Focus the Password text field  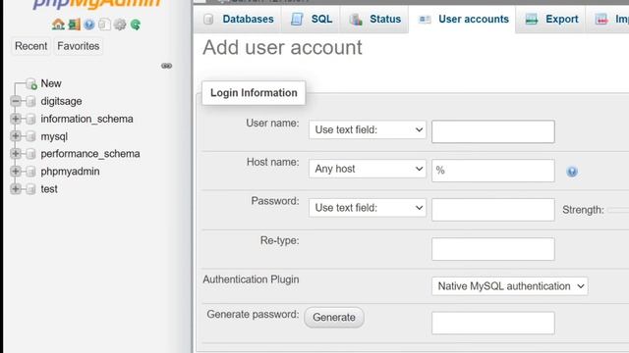[493, 209]
